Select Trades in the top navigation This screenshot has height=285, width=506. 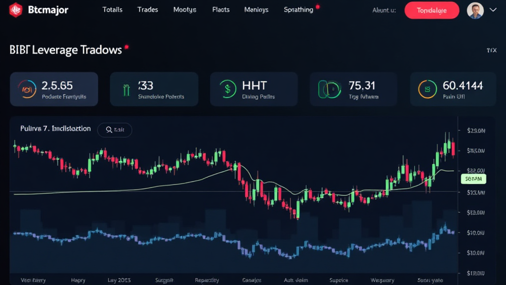coord(147,9)
